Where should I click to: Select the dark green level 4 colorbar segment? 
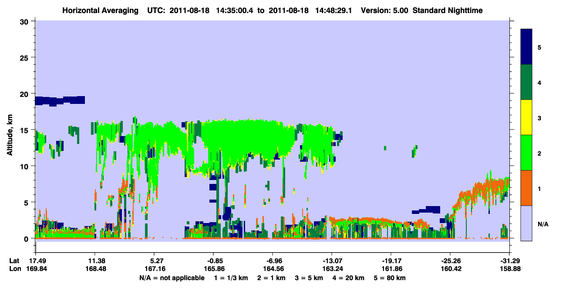[x=526, y=82]
